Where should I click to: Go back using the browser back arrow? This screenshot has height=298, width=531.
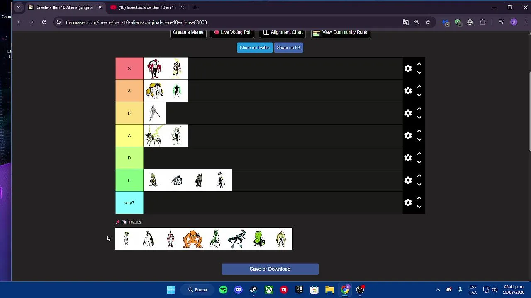[19, 22]
